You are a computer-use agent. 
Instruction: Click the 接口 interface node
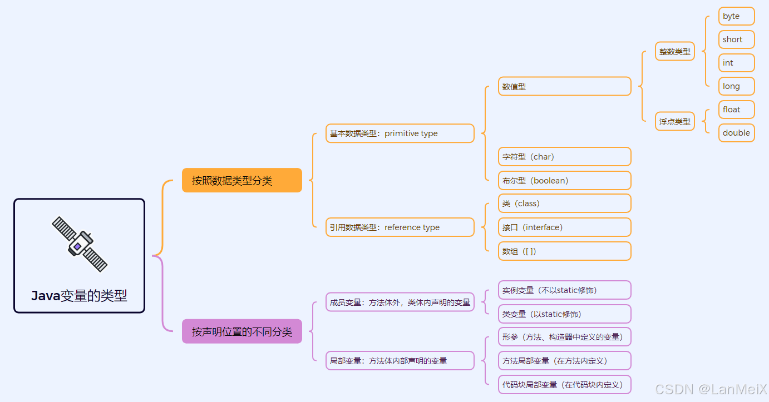click(564, 227)
